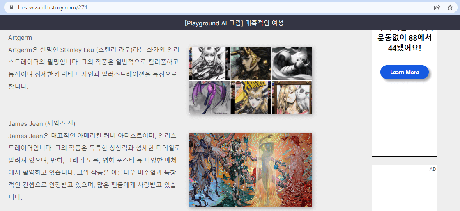This screenshot has height=211, width=460.
Task: Click the '운동없이 88에서' ad text
Action: (x=404, y=38)
